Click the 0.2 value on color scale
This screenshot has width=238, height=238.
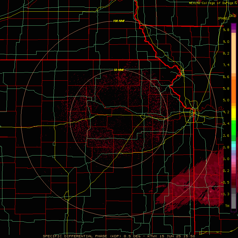(226, 171)
